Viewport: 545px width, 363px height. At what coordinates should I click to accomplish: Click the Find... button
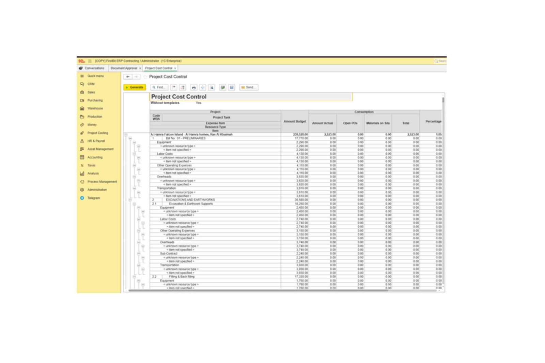159,87
